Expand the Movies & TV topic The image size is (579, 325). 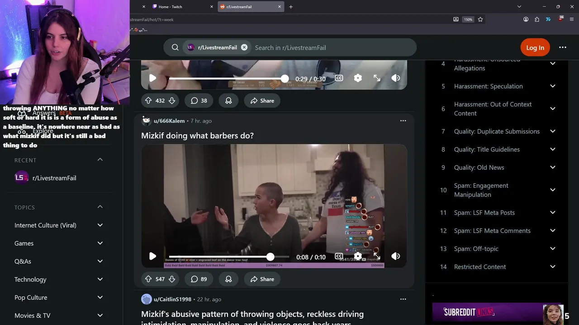pyautogui.click(x=100, y=316)
